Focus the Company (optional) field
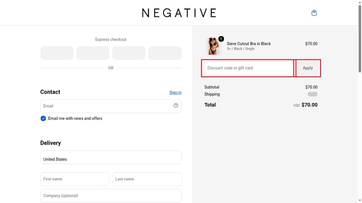 111,195
